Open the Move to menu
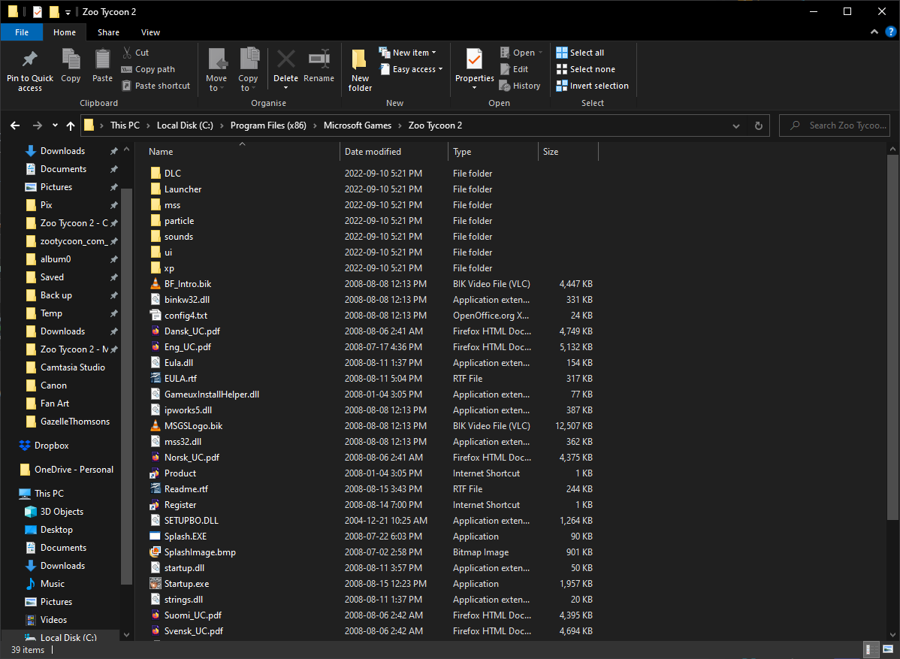The height and width of the screenshot is (659, 900). pyautogui.click(x=216, y=70)
